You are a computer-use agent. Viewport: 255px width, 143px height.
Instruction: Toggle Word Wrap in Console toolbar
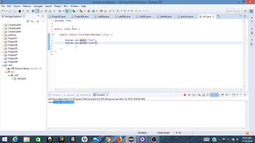click(x=208, y=95)
